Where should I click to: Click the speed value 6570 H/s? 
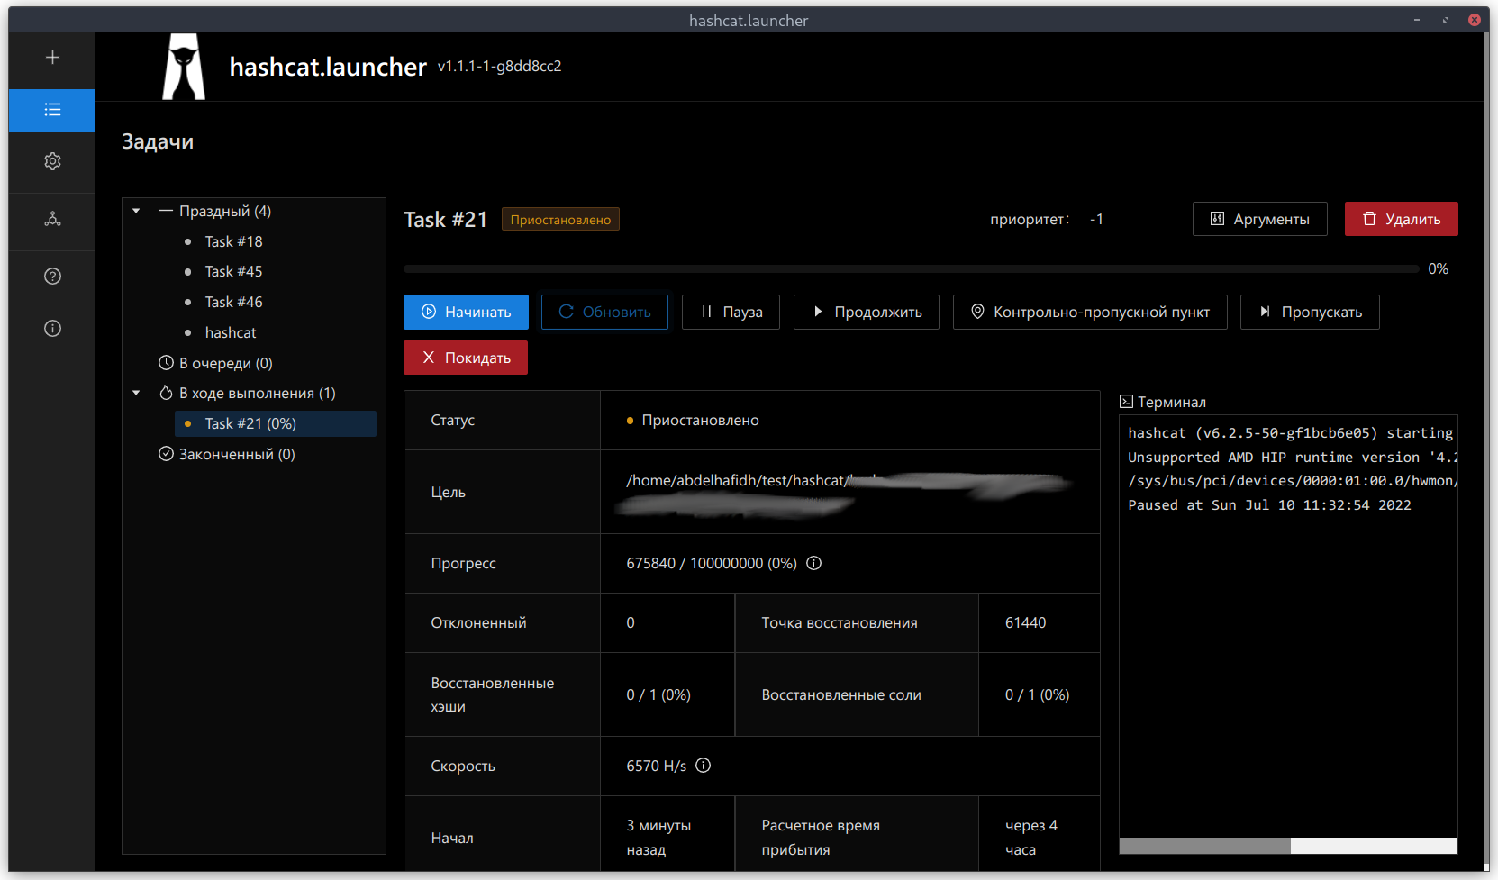pyautogui.click(x=656, y=766)
